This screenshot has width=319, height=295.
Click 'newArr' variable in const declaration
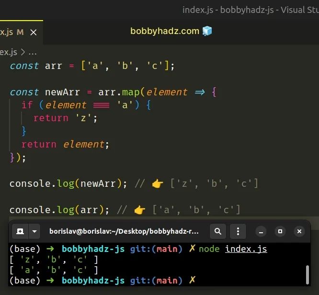coord(62,92)
